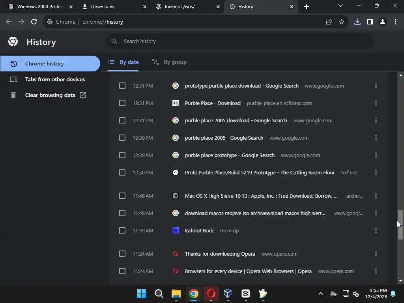Click the muted volume tray icon
Image resolution: width=404 pixels, height=303 pixels.
(x=356, y=294)
